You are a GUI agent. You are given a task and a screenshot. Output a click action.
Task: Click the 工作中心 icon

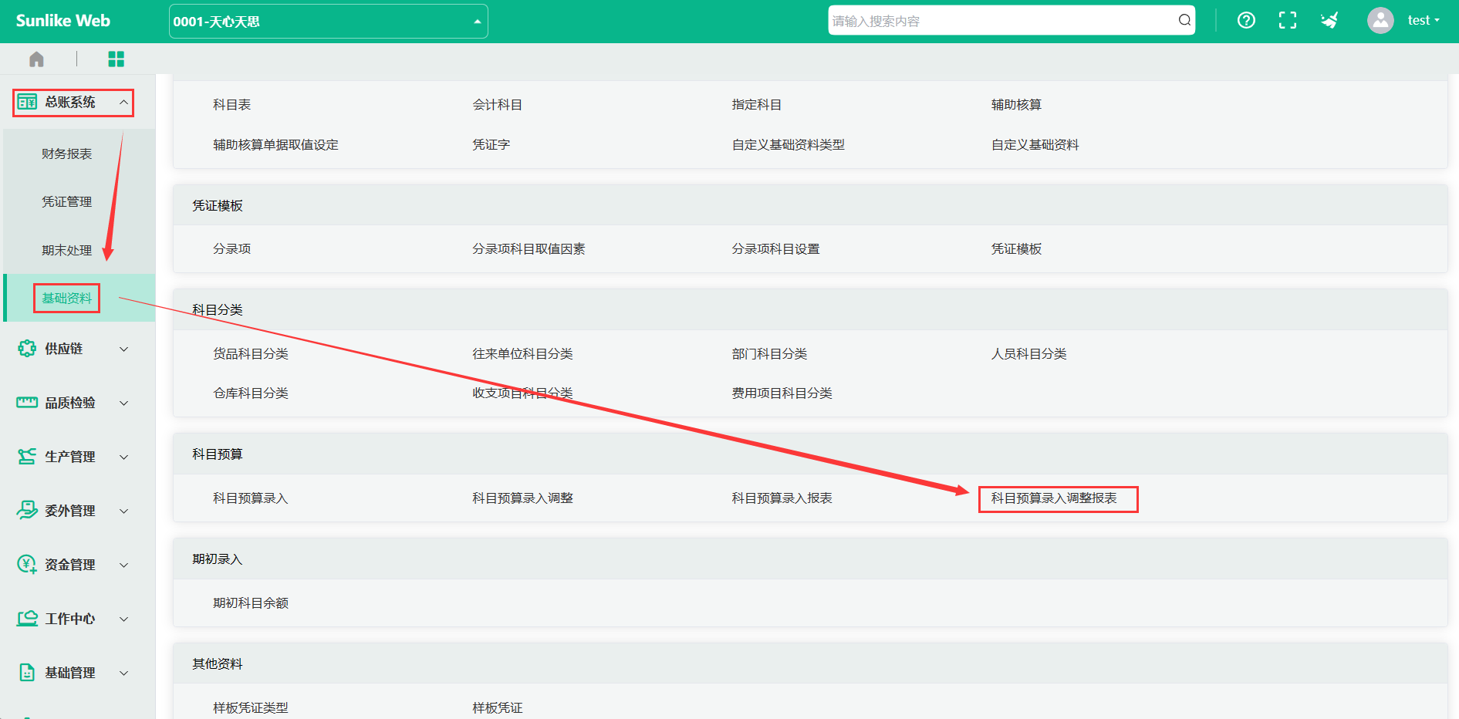pos(27,619)
